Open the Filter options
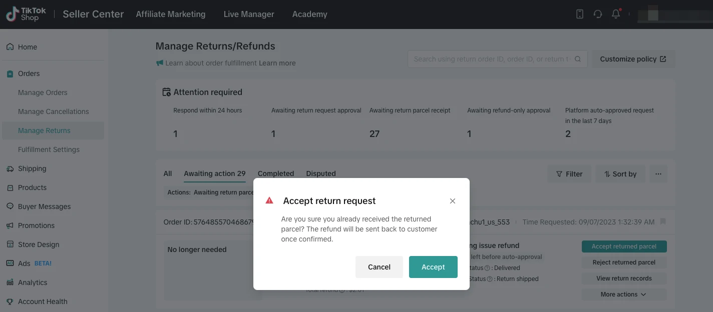Image resolution: width=713 pixels, height=312 pixels. 569,174
